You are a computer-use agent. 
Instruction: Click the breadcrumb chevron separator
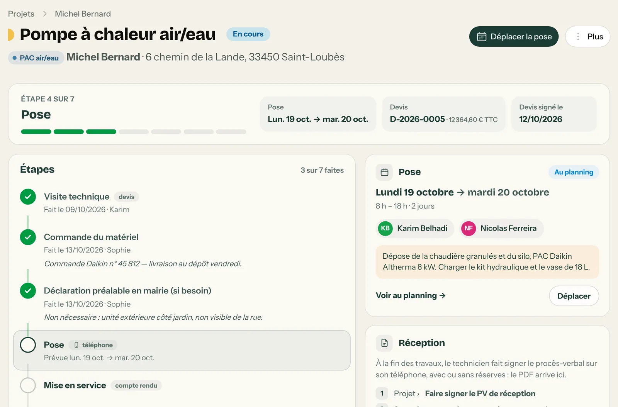[x=45, y=14]
